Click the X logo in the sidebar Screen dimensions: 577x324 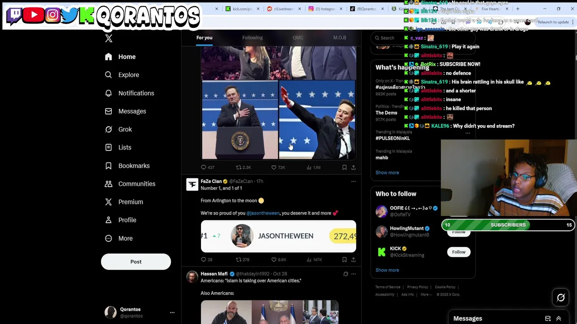click(x=109, y=39)
